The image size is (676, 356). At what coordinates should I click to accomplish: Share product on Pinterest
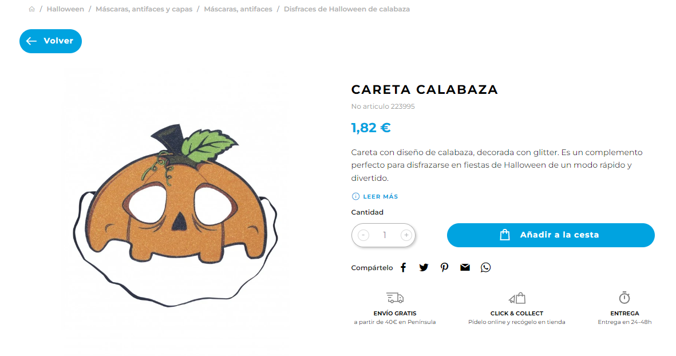tap(444, 268)
